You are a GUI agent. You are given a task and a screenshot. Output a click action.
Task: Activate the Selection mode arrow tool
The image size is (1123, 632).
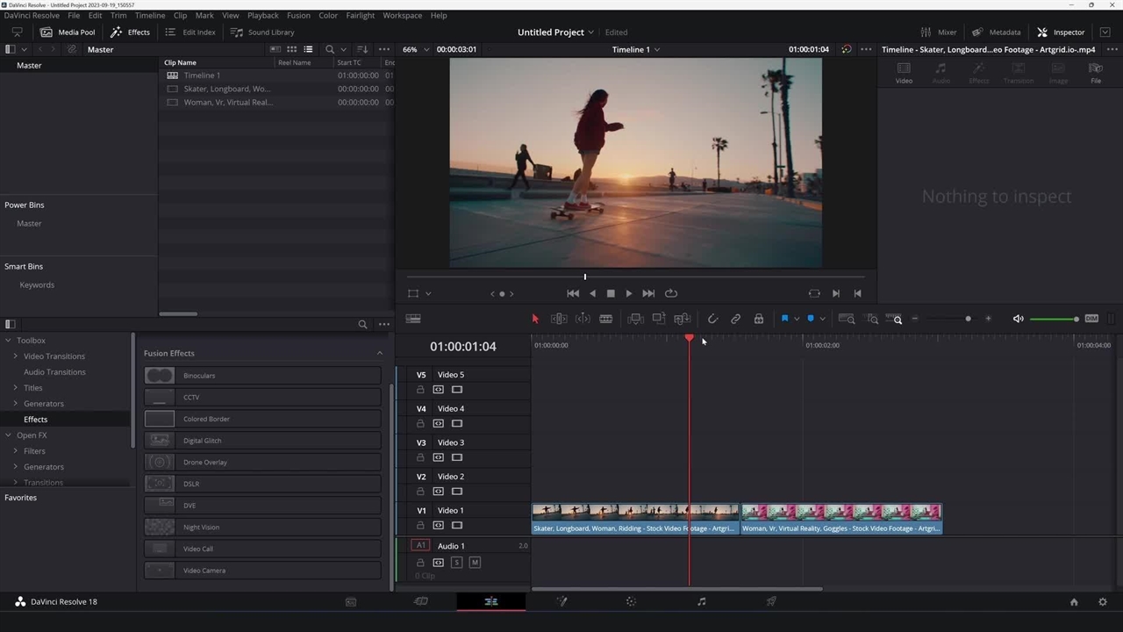(535, 319)
